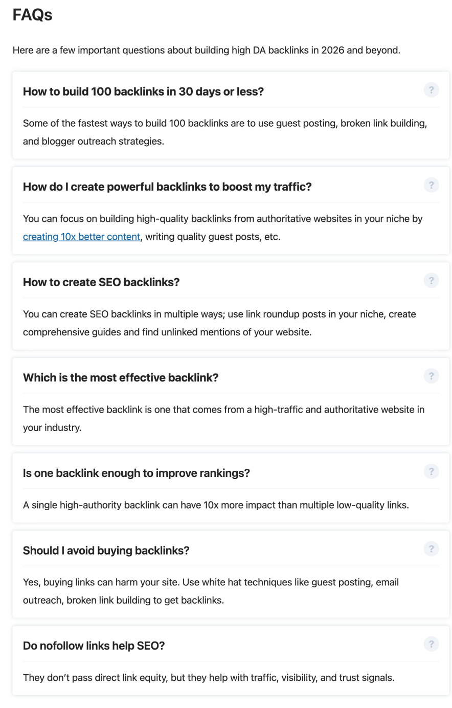The width and height of the screenshot is (452, 708).
Task: Toggle open the 'Is one backlink enough' FAQ
Action: (x=136, y=472)
